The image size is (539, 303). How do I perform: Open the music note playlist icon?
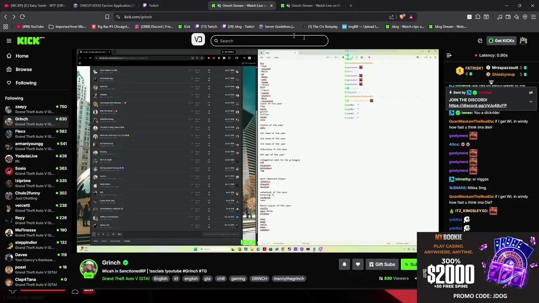tap(499, 17)
